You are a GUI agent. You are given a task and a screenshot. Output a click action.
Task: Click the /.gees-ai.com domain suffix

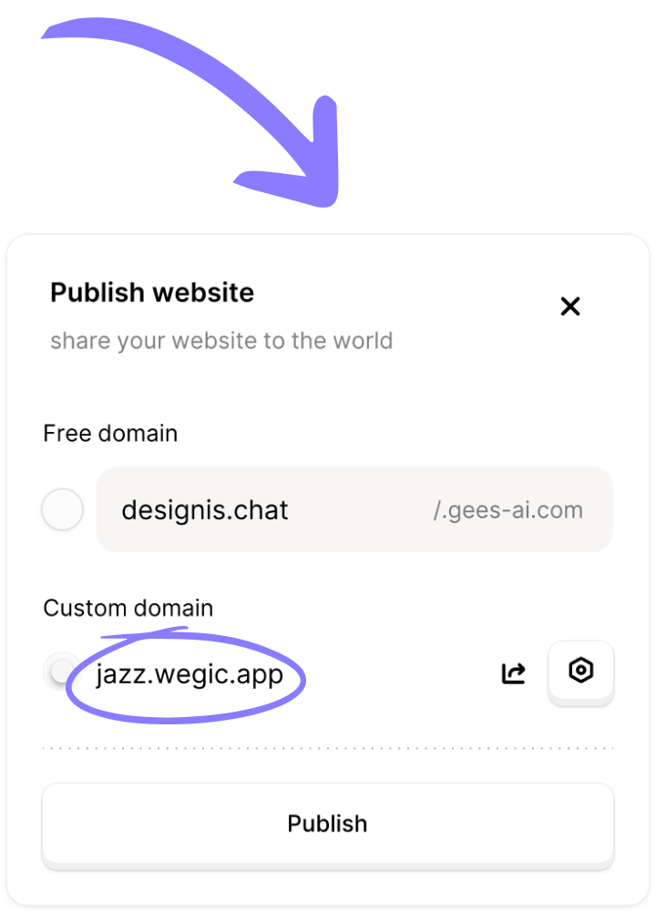tap(507, 510)
